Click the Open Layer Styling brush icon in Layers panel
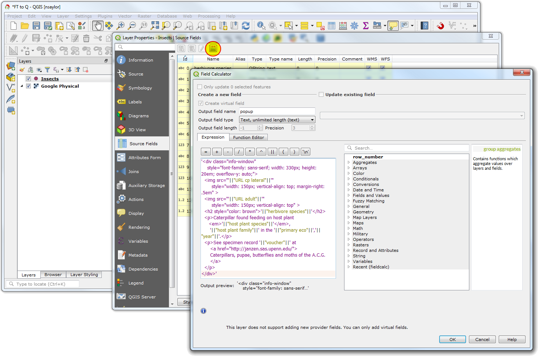The width and height of the screenshot is (538, 356). click(22, 69)
